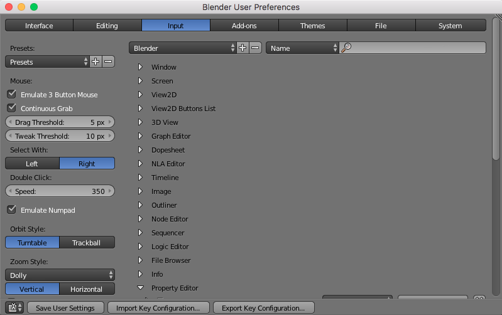
Task: Click the magnifier search icon
Action: [x=346, y=48]
